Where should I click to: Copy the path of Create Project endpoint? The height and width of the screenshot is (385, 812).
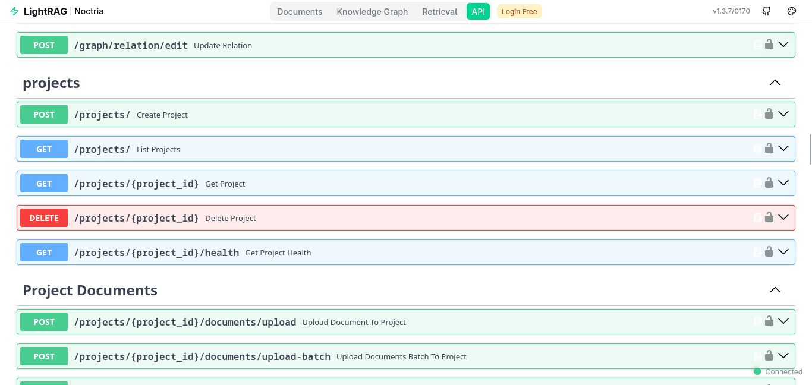click(758, 115)
